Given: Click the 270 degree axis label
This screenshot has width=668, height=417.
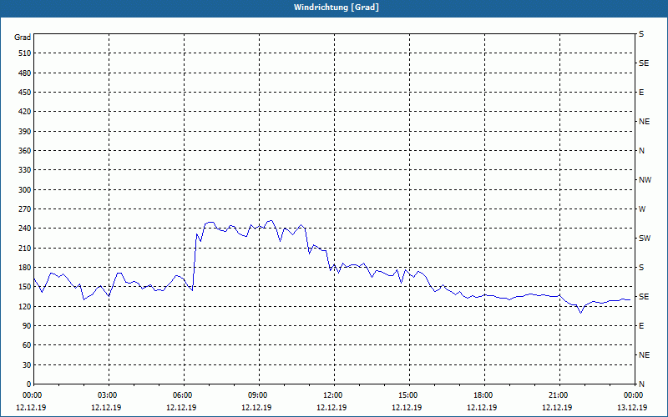Looking at the screenshot, I should pos(25,209).
